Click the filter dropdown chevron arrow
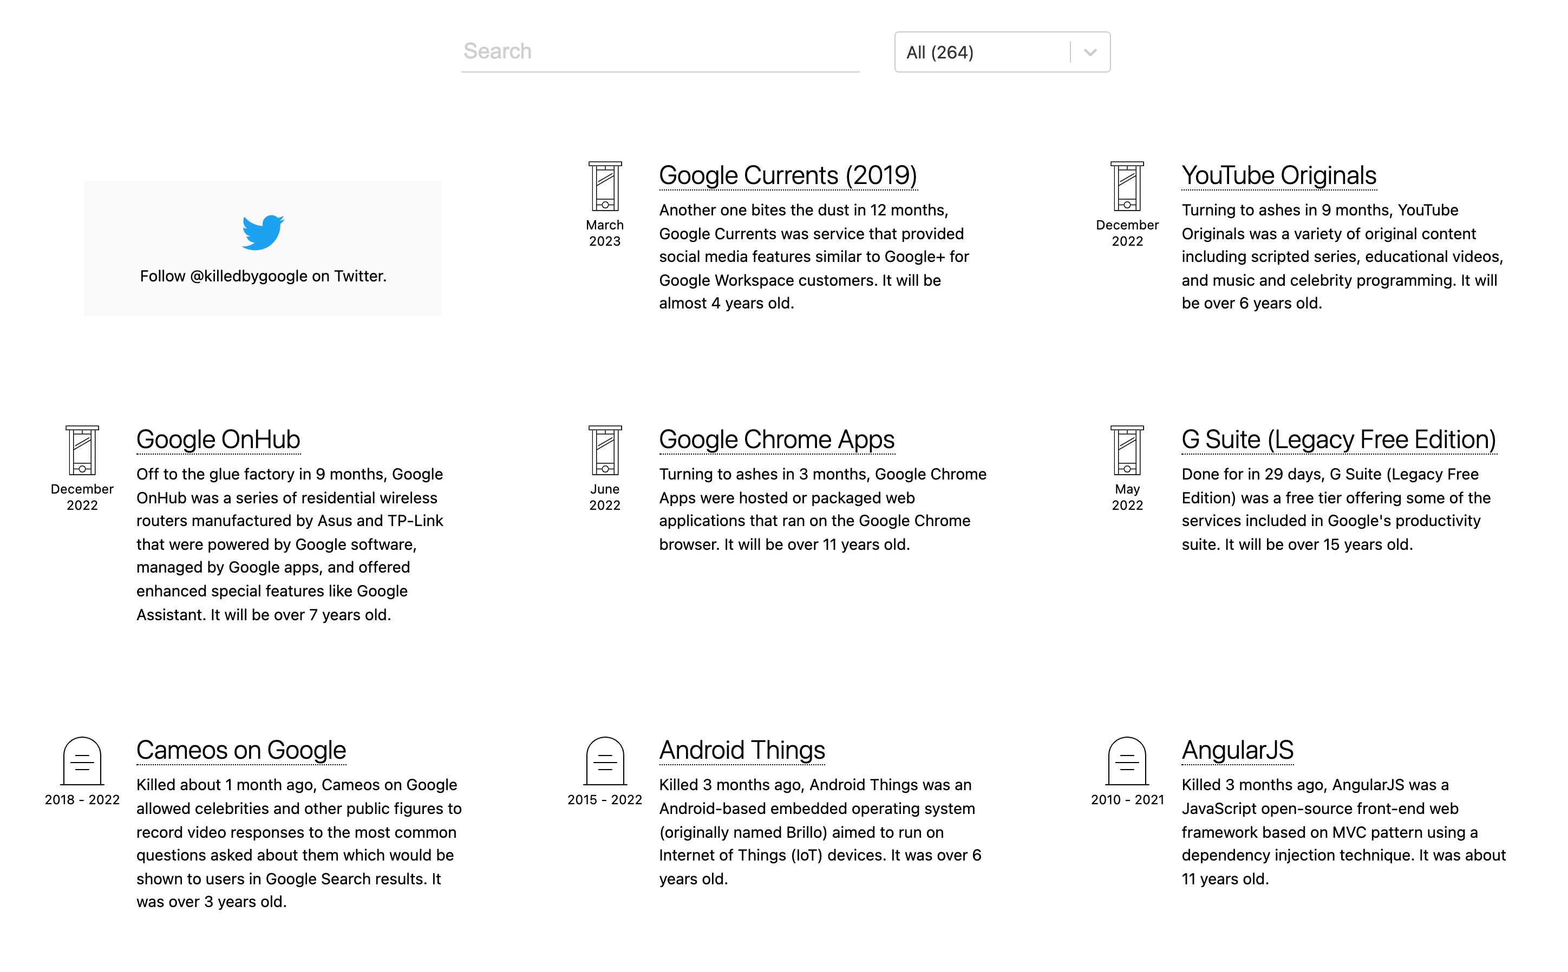Viewport: 1568px width, 972px height. point(1089,52)
